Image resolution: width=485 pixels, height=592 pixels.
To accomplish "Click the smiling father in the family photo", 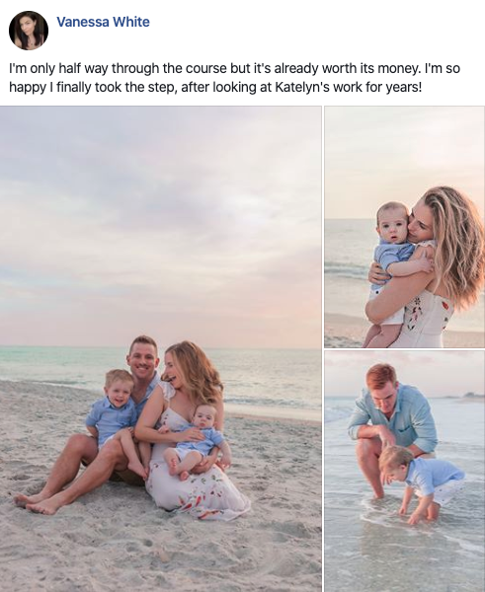I will tap(142, 361).
